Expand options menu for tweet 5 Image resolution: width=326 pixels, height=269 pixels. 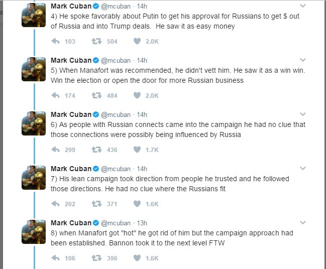tap(302, 60)
